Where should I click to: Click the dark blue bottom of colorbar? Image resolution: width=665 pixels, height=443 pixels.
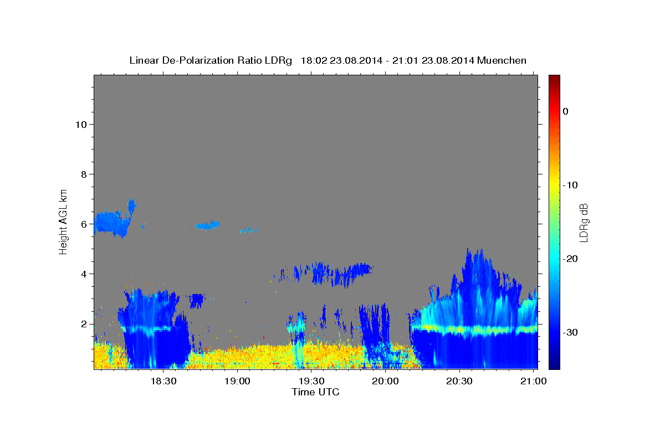tap(554, 364)
